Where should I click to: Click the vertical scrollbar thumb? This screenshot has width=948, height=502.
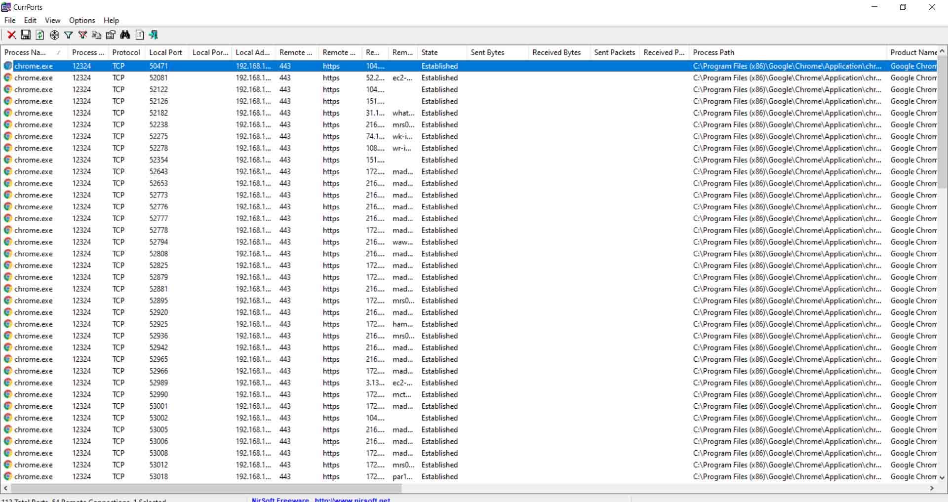[942, 122]
